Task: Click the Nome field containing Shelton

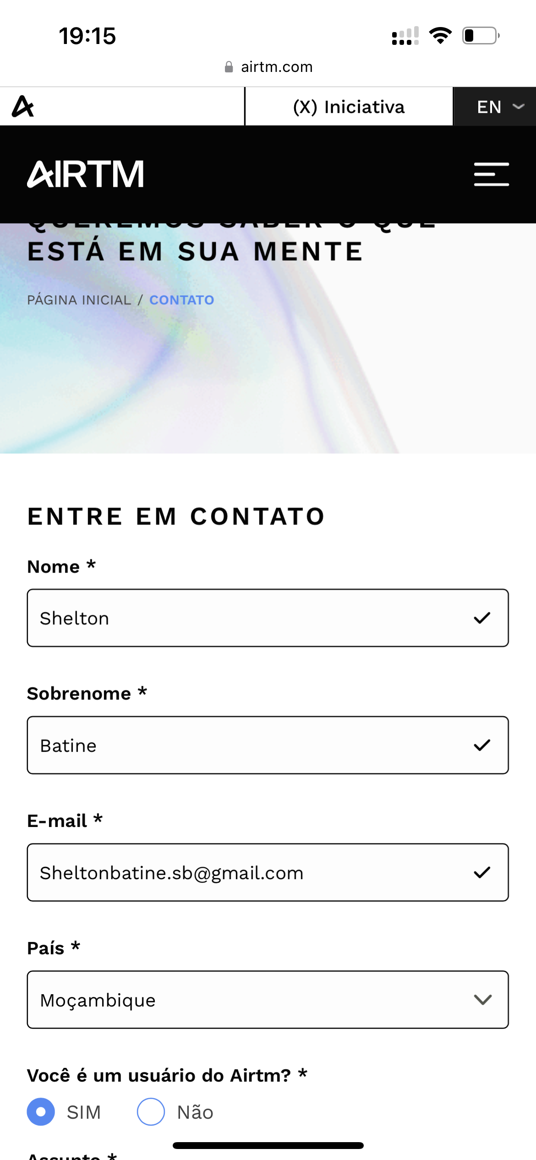Action: click(x=247, y=618)
